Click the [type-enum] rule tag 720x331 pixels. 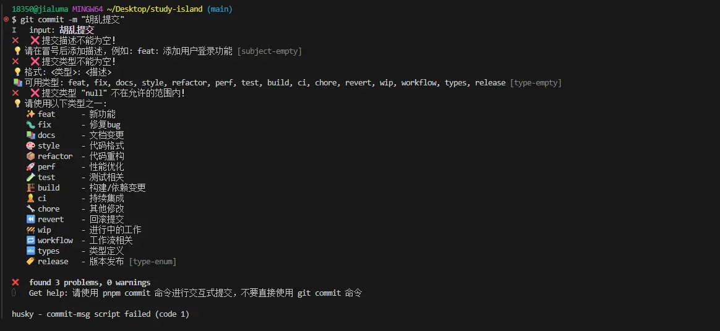point(152,262)
